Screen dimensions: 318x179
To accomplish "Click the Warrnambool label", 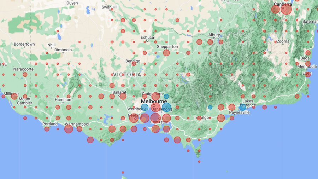I will pos(77,124).
